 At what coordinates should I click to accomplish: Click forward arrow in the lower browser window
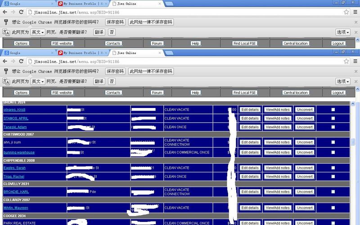(13, 61)
